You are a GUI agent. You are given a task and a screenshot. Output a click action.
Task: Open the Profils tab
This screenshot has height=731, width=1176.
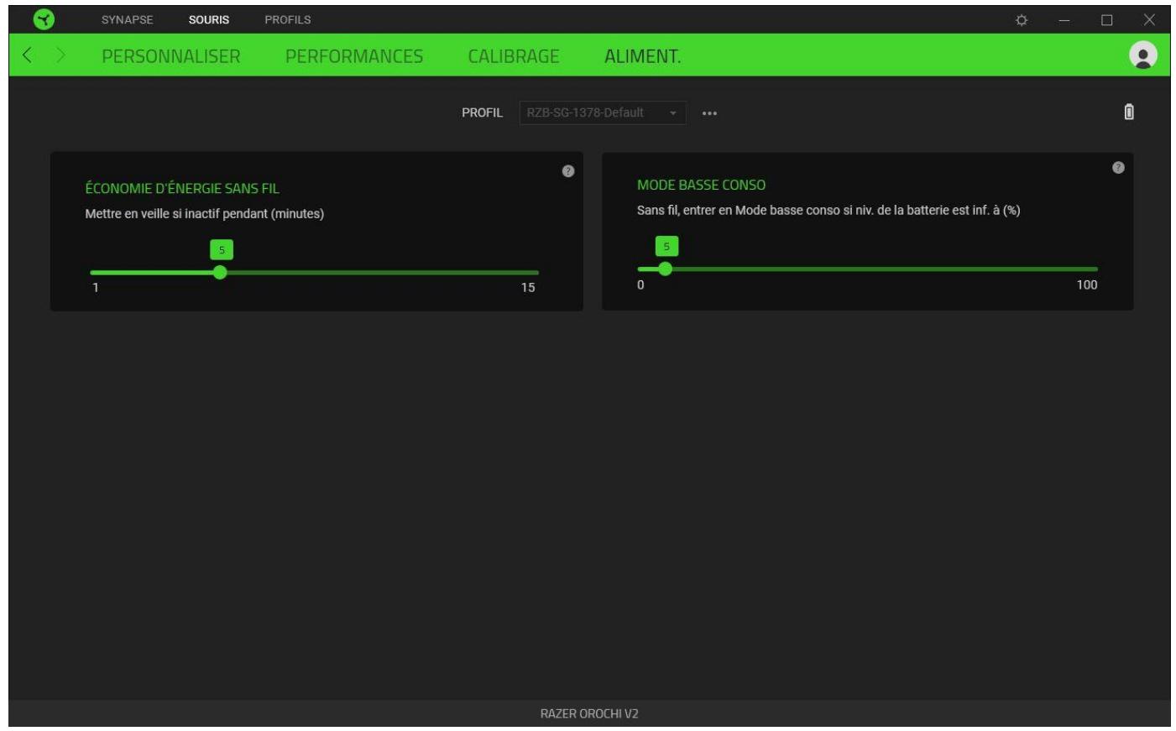pos(288,19)
